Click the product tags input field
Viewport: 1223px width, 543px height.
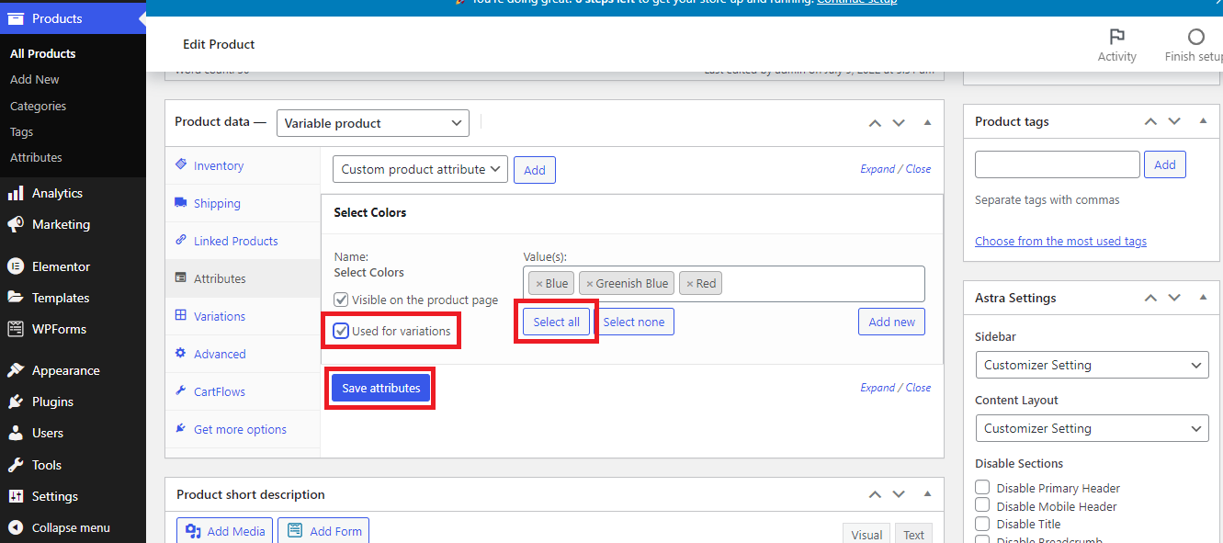(x=1057, y=164)
